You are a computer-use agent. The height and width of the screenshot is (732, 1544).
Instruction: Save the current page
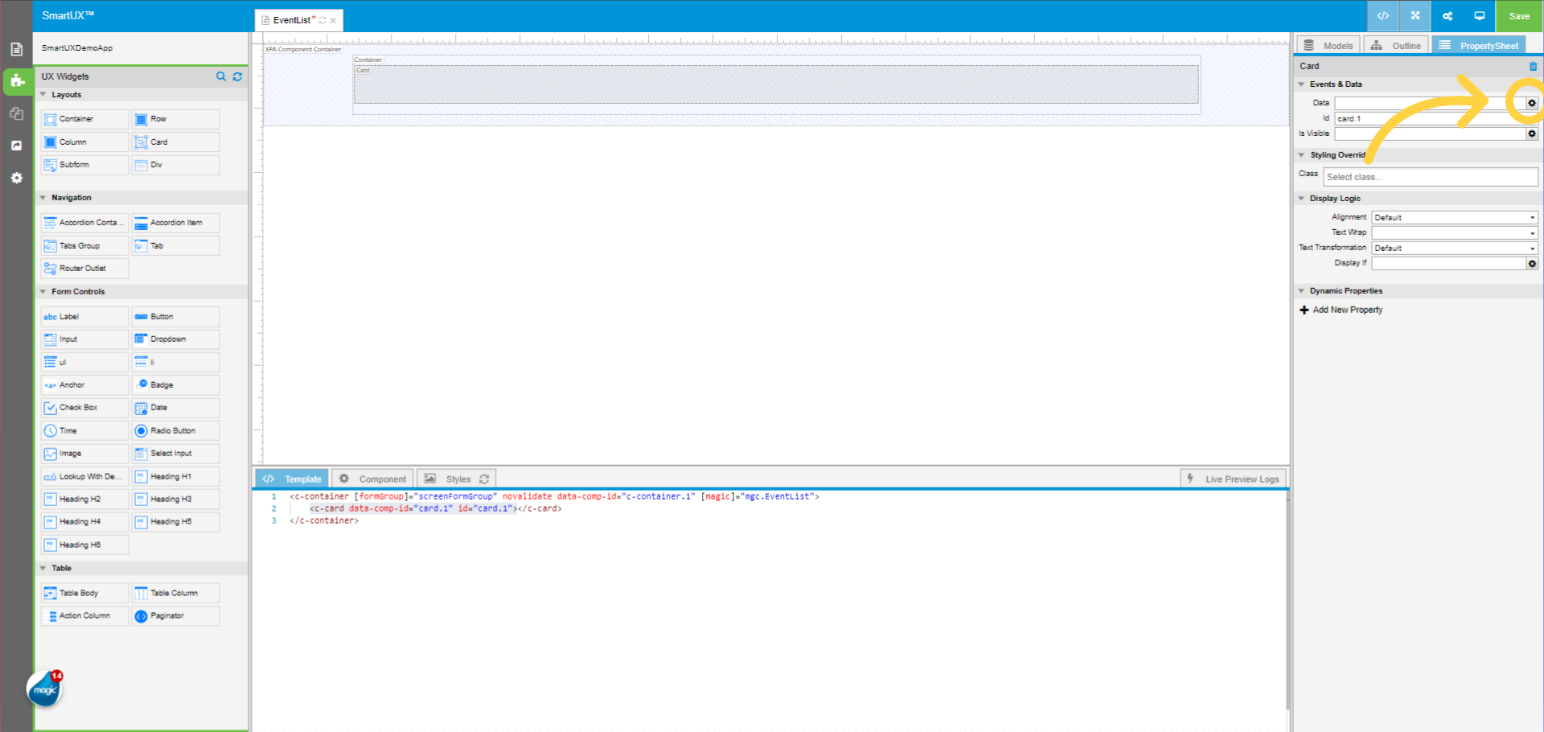1519,16
